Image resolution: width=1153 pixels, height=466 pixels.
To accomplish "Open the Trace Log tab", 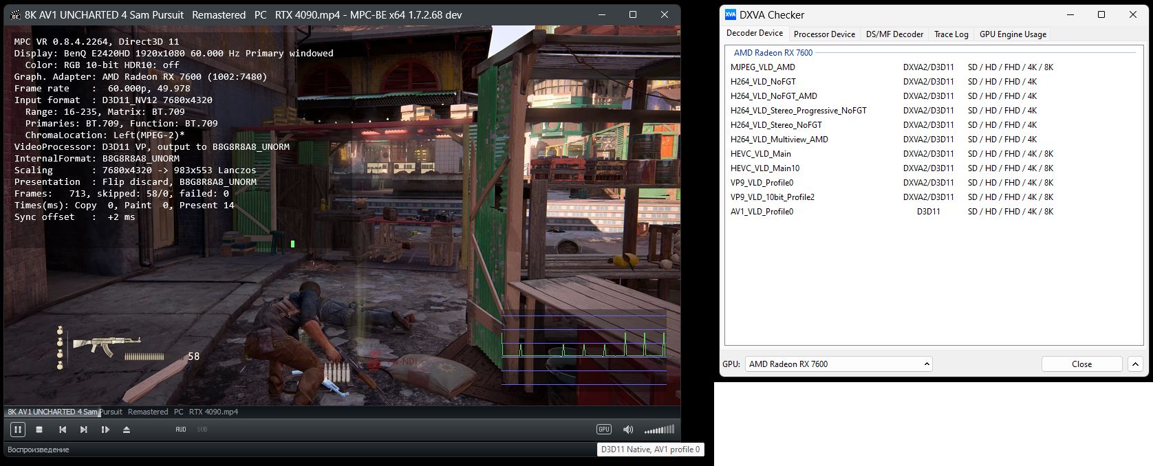I will tap(951, 34).
